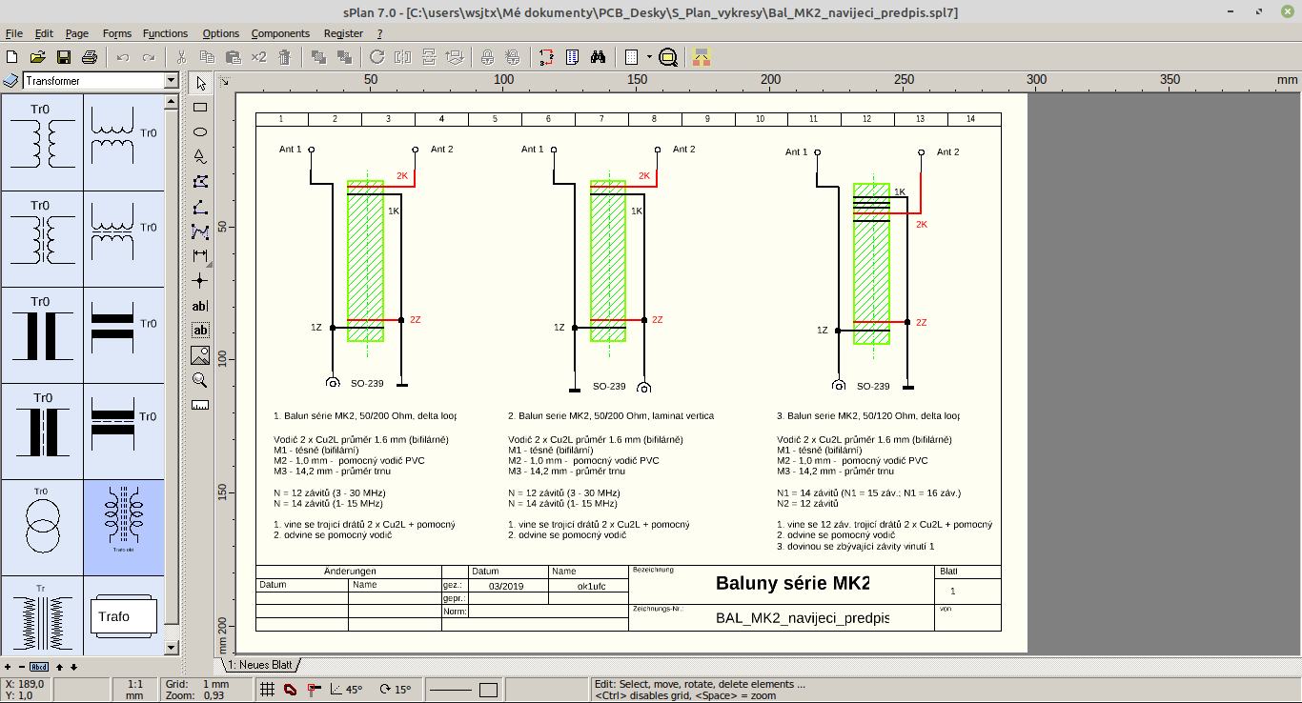
Task: Toggle the 45 degree angle mode
Action: click(343, 688)
